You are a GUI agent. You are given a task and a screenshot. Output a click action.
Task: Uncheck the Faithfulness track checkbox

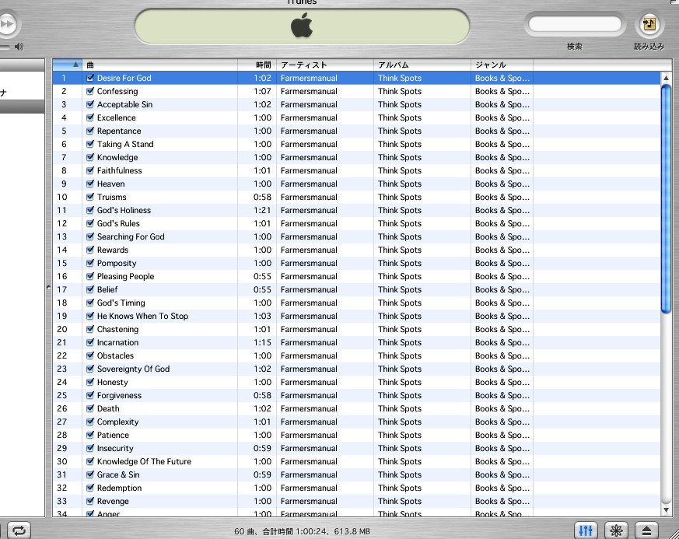[x=90, y=170]
